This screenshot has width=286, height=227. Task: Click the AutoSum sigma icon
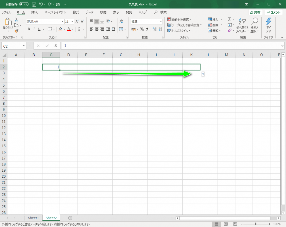(x=230, y=19)
